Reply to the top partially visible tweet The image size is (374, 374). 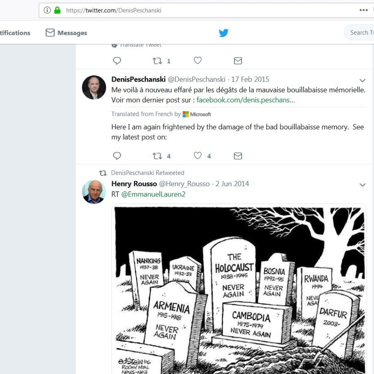click(x=117, y=61)
